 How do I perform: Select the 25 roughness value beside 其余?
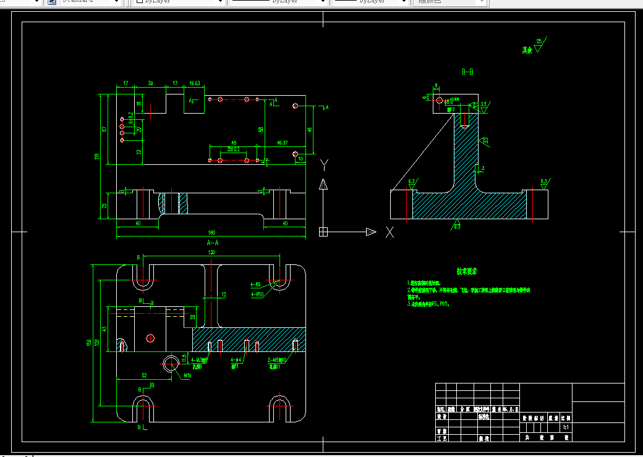(x=539, y=41)
